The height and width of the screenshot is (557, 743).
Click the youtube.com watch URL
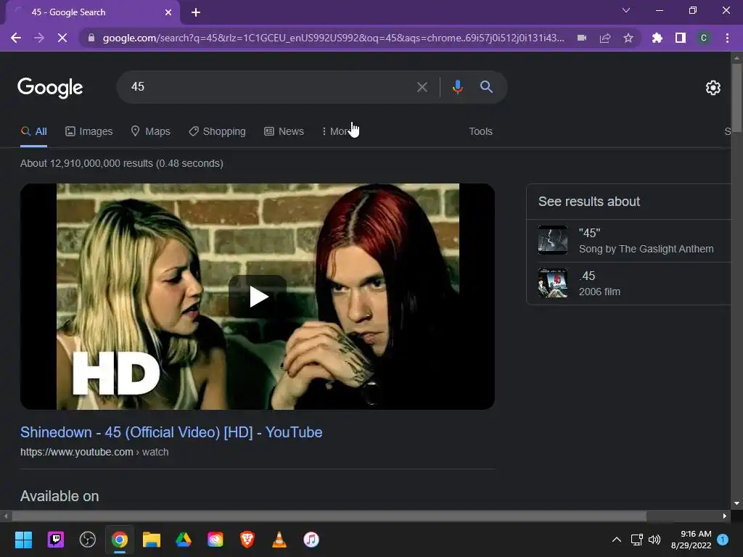click(94, 453)
